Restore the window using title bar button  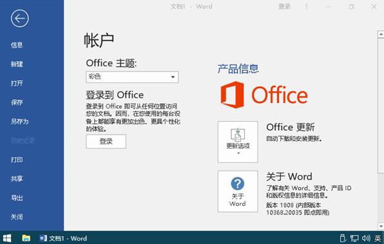coord(351,6)
